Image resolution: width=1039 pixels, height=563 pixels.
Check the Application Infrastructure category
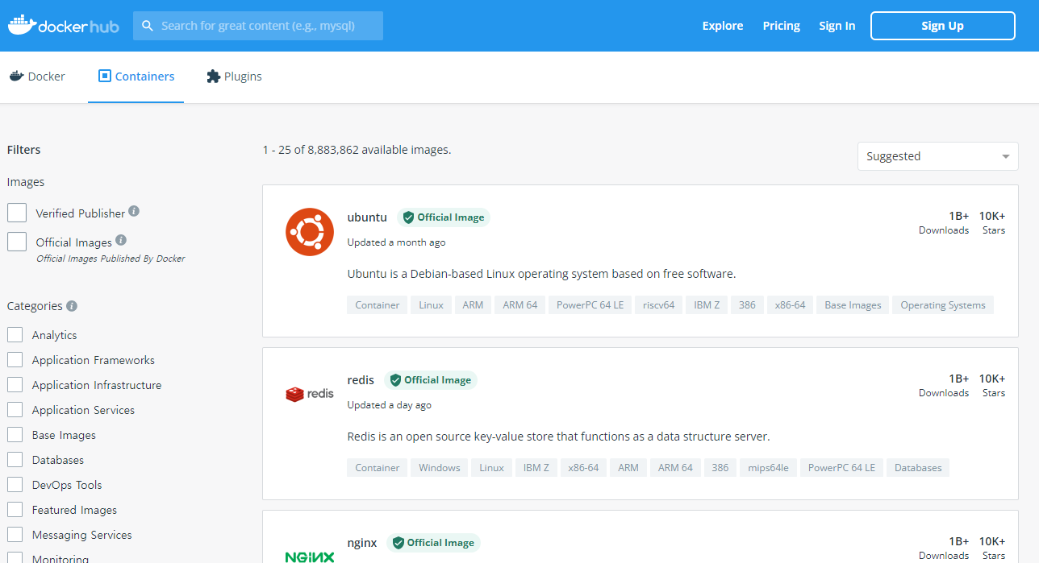15,385
